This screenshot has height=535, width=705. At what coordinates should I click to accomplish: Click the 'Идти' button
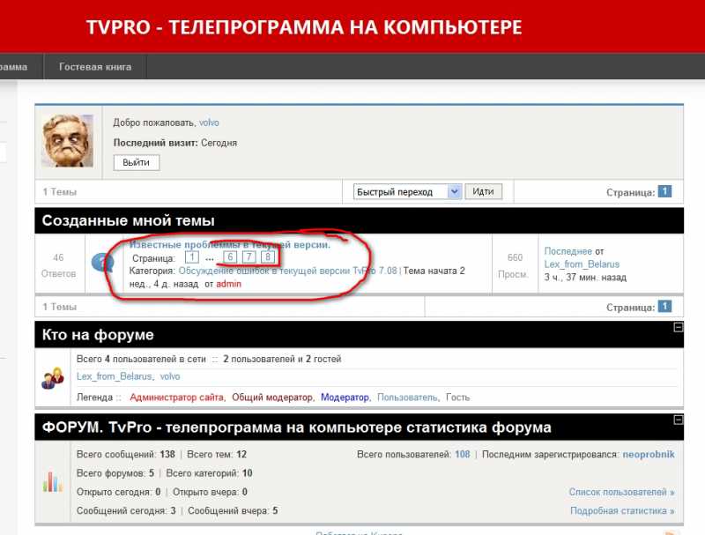(483, 192)
